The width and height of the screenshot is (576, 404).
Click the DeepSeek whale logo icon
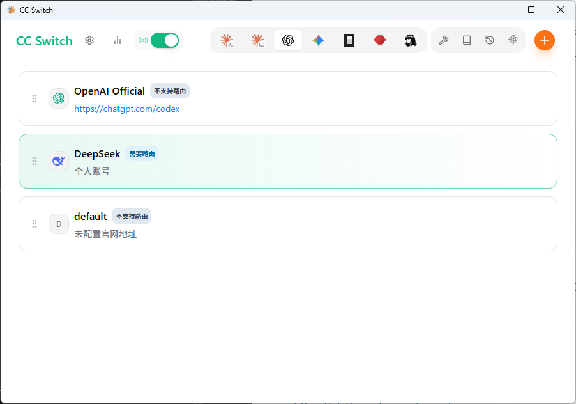pos(59,161)
